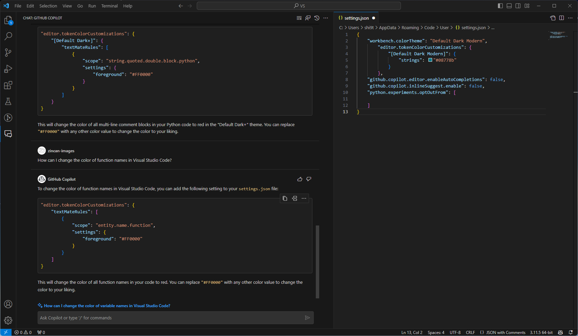
Task: Open the chat panel more-actions menu
Action: coord(325,18)
